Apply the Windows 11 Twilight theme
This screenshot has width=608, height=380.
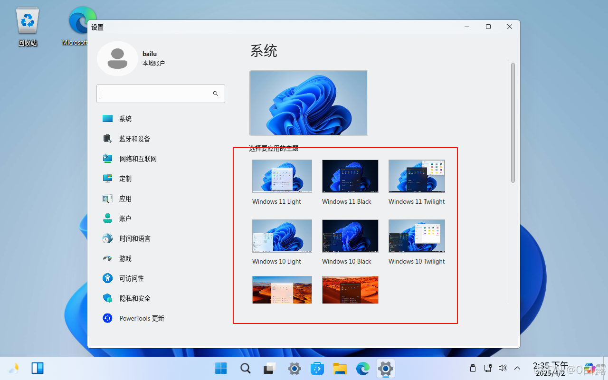pos(417,176)
